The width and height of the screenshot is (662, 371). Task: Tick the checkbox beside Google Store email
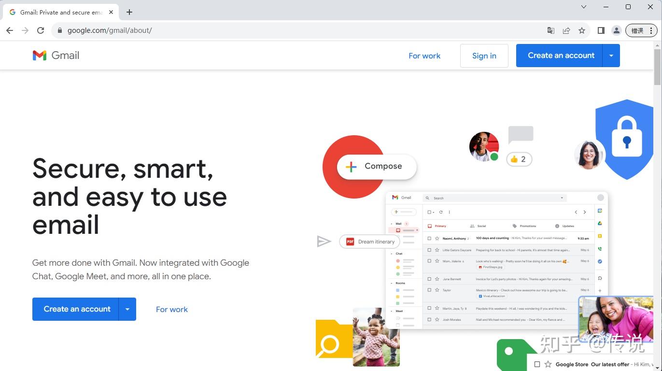click(537, 364)
